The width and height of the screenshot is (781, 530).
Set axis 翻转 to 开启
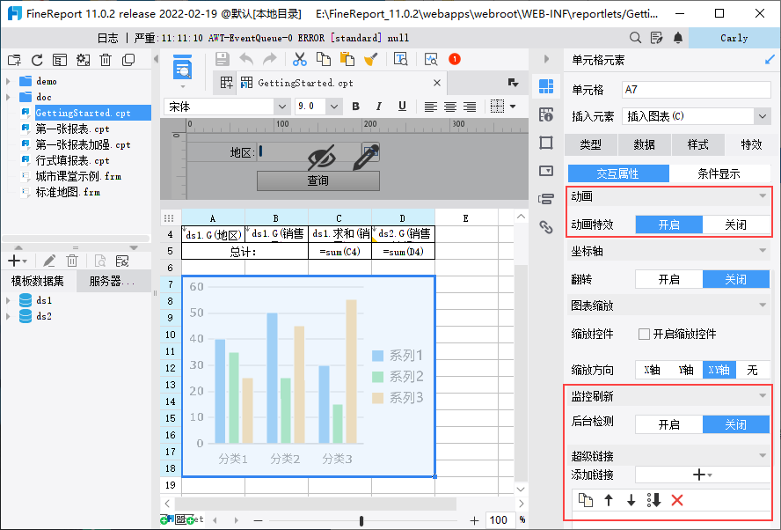669,280
